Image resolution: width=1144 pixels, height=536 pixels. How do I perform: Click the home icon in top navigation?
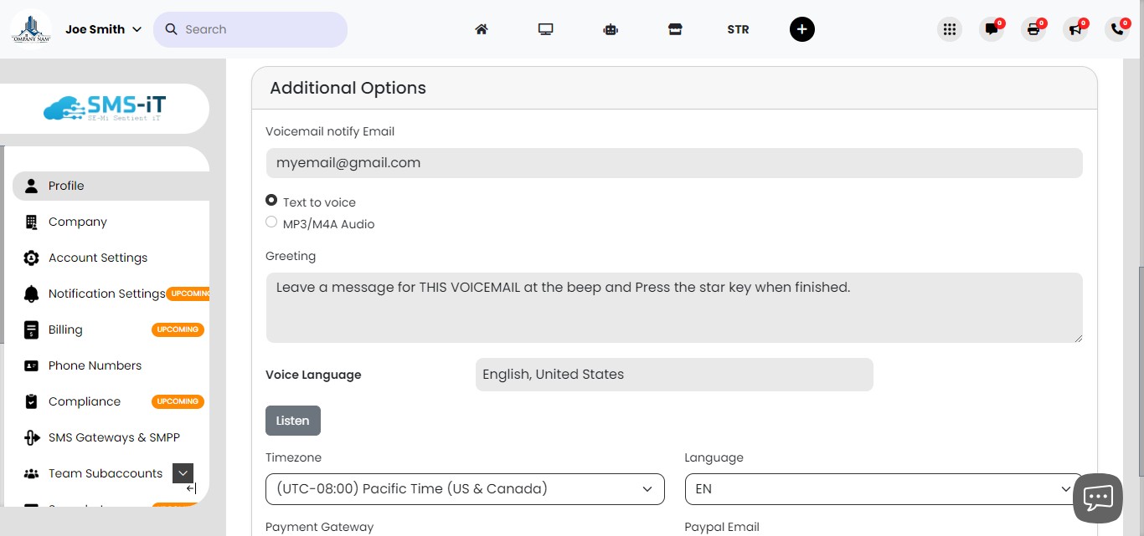coord(482,29)
